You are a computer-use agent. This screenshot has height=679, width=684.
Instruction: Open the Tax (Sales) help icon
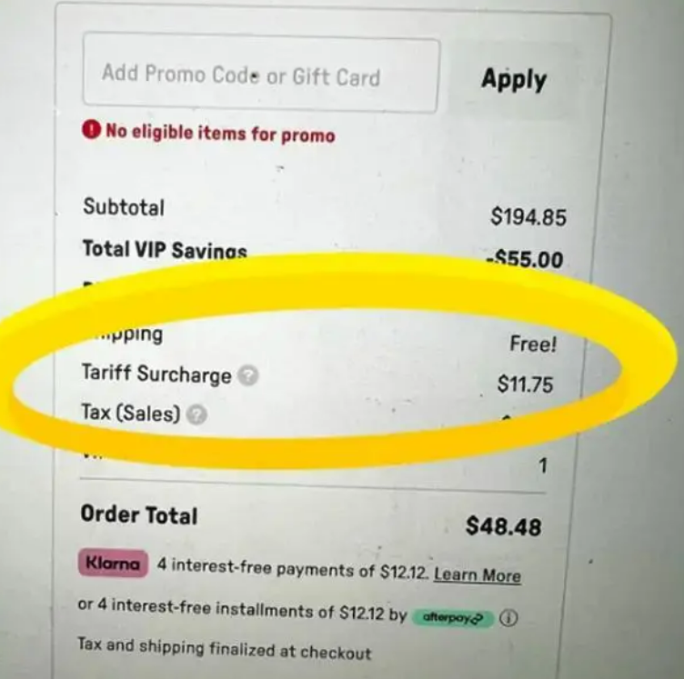(196, 414)
